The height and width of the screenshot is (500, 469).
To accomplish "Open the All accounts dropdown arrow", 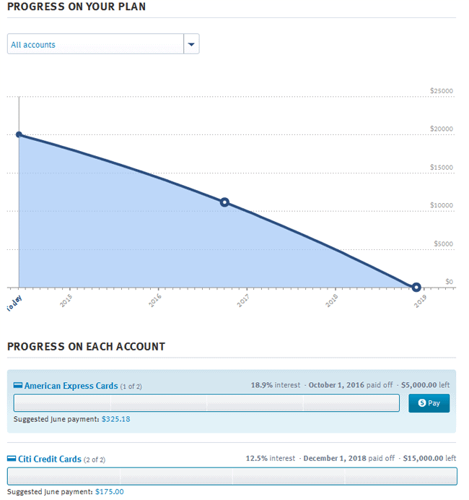I will pos(191,44).
